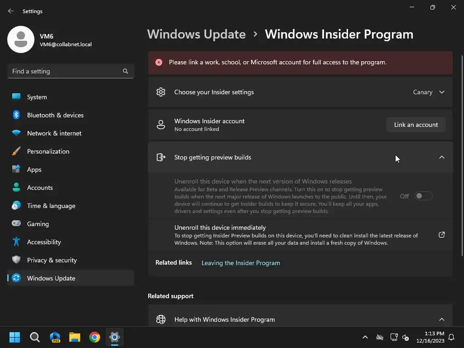The image size is (464, 348).
Task: Click the Windows Insider account person icon
Action: click(161, 125)
